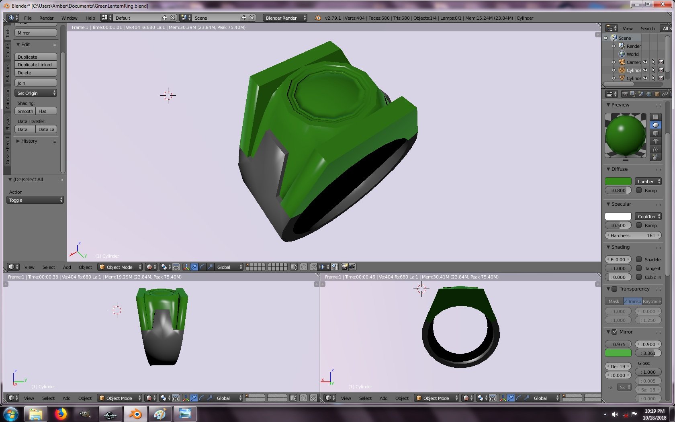Open the Window menu

tap(69, 18)
